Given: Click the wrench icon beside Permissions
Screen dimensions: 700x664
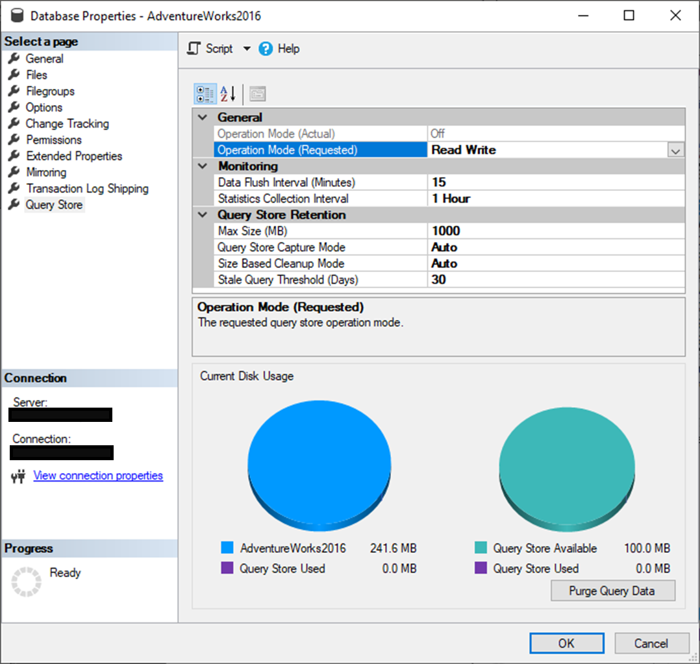Looking at the screenshot, I should point(14,139).
